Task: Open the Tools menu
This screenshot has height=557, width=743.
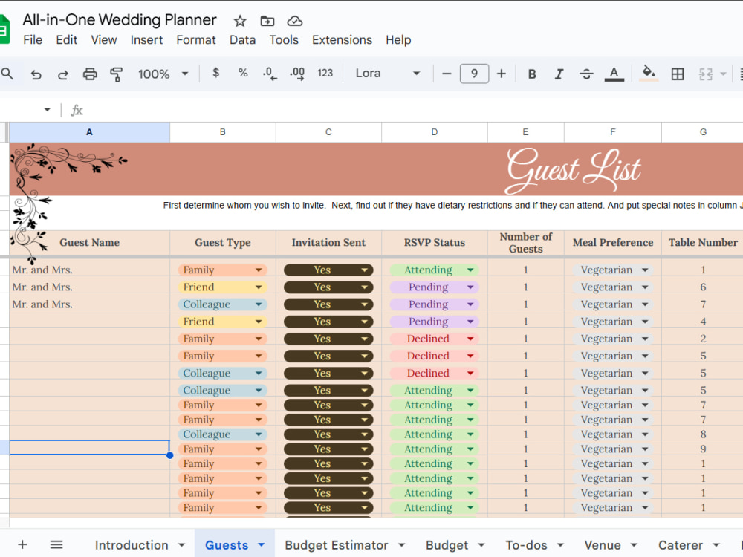Action: coord(284,40)
